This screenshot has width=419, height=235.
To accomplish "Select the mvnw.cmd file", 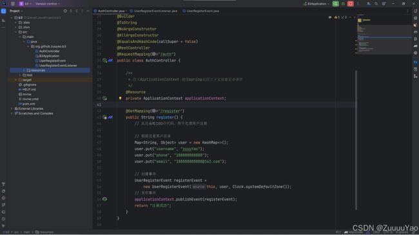I will click(x=28, y=99).
